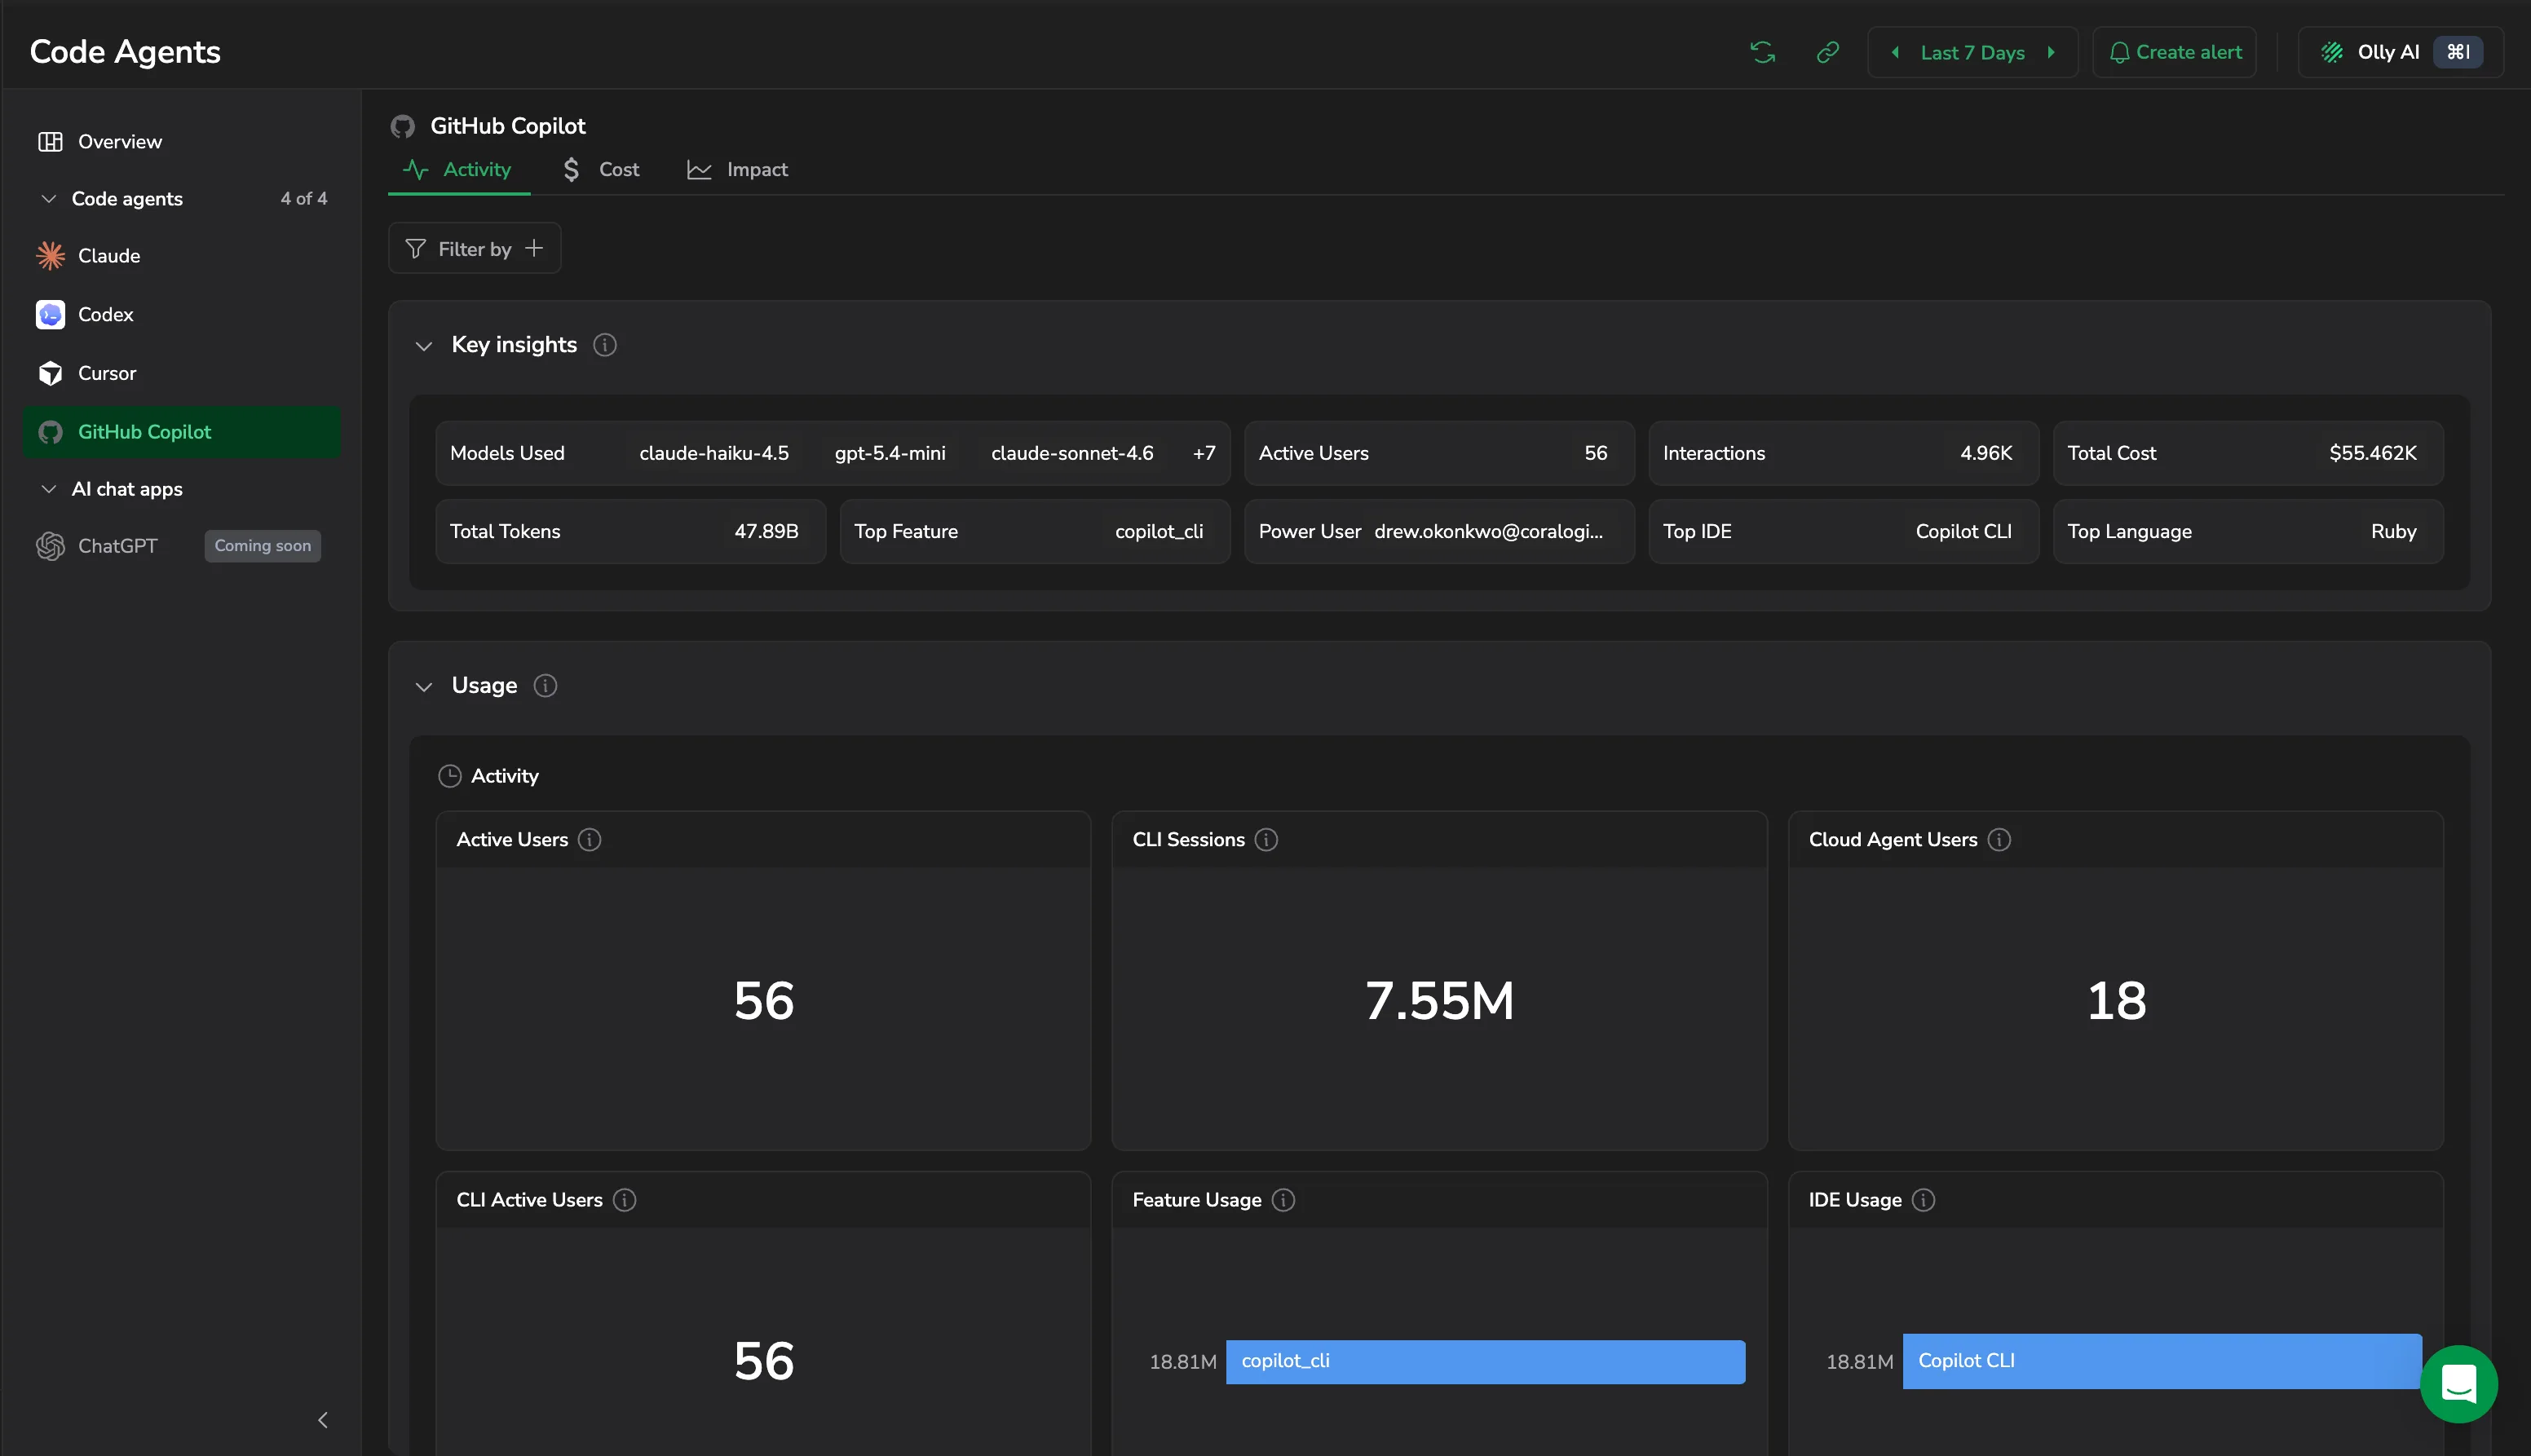Click the 7.55M CLI Sessions value
The image size is (2531, 1456).
(1439, 1001)
